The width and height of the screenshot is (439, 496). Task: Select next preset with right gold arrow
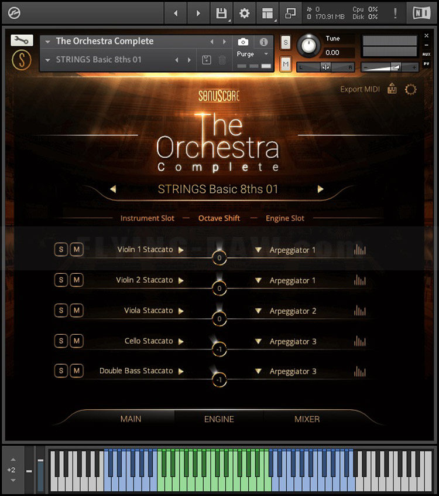click(320, 189)
